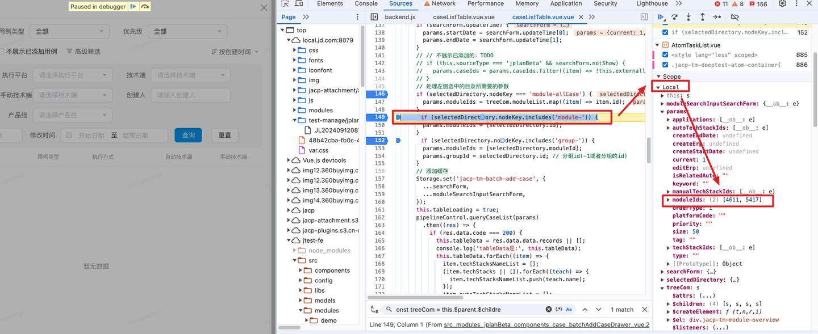Deactivate all breakpoints icon
This screenshot has width=818, height=334.
coord(734,17)
